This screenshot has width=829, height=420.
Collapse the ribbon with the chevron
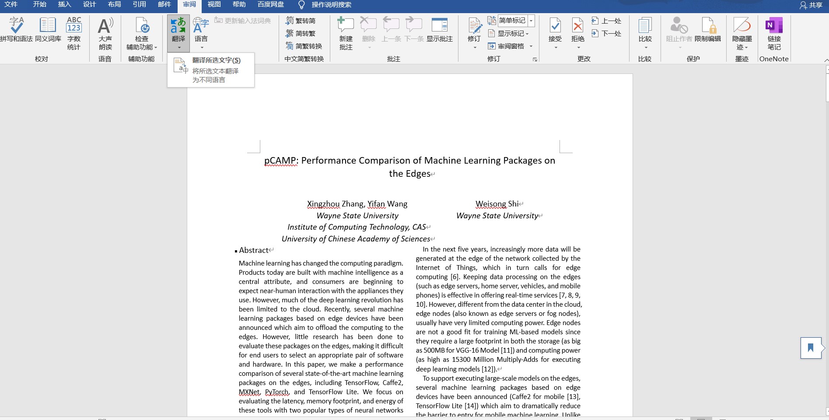[826, 60]
